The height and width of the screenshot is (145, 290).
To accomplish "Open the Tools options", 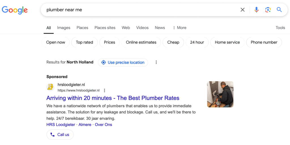I will 280,28.
